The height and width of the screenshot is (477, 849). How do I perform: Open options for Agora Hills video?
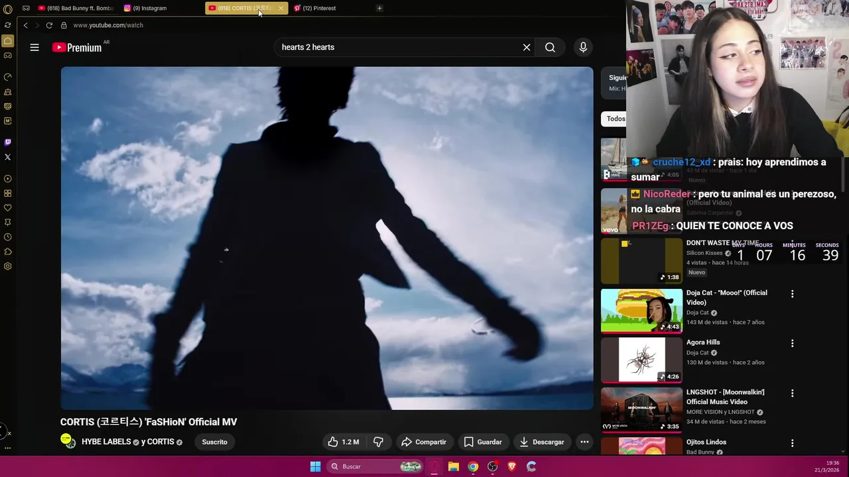tap(792, 343)
